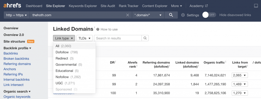Open the http + https protocol dropdown
The width and height of the screenshot is (261, 99).
coord(17,15)
